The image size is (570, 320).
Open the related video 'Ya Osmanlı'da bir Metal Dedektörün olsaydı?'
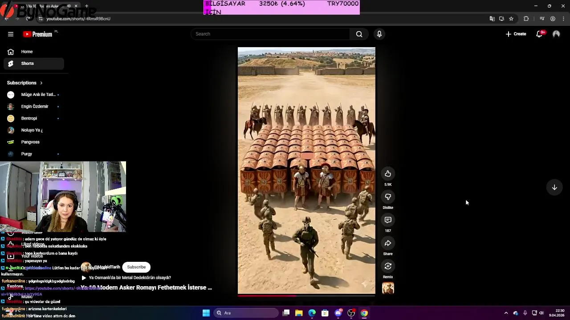tap(126, 278)
